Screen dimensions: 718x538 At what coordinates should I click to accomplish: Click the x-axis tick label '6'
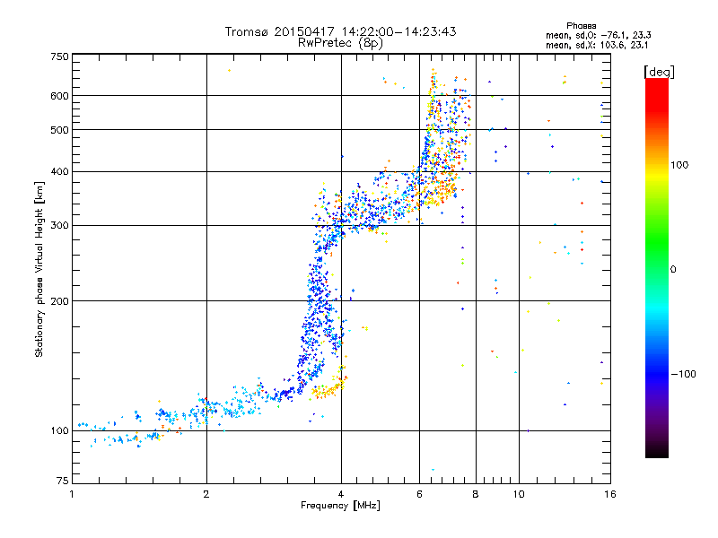coord(419,494)
